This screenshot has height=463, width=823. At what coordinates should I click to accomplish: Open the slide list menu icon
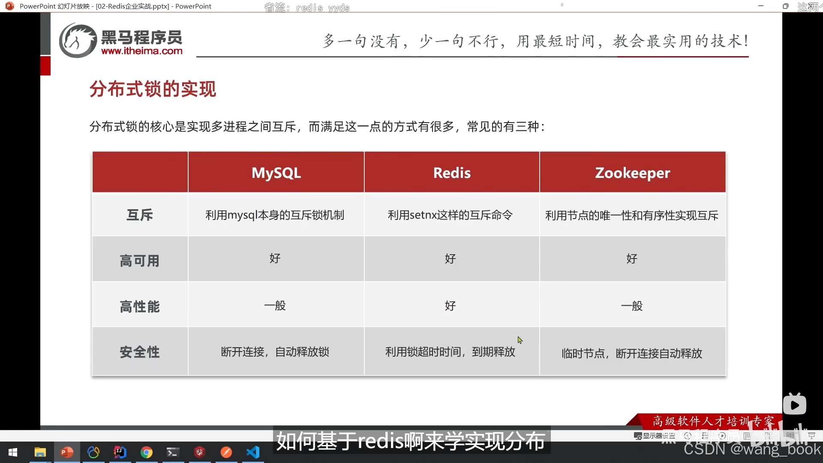click(705, 436)
